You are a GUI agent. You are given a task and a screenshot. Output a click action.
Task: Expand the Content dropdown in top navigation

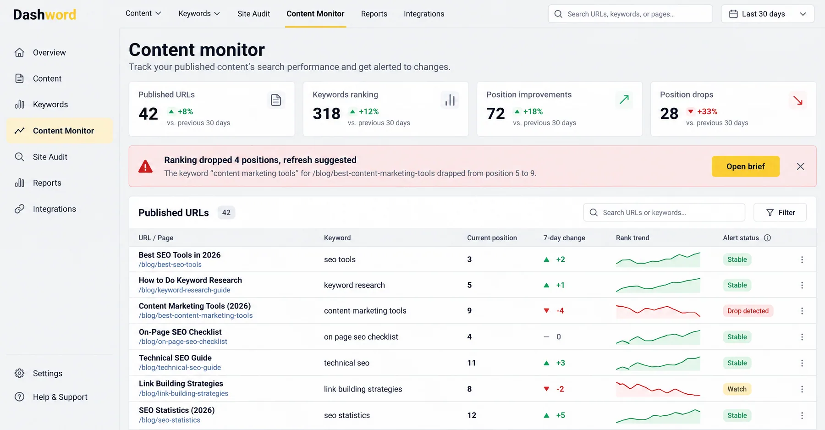[x=143, y=13]
